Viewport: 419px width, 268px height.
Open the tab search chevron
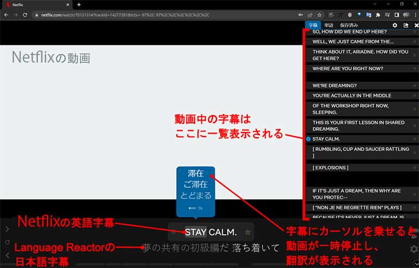pyautogui.click(x=375, y=4)
